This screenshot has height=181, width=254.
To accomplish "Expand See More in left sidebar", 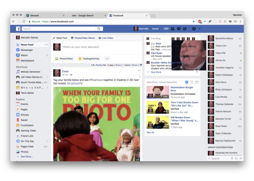I will click(x=27, y=157).
